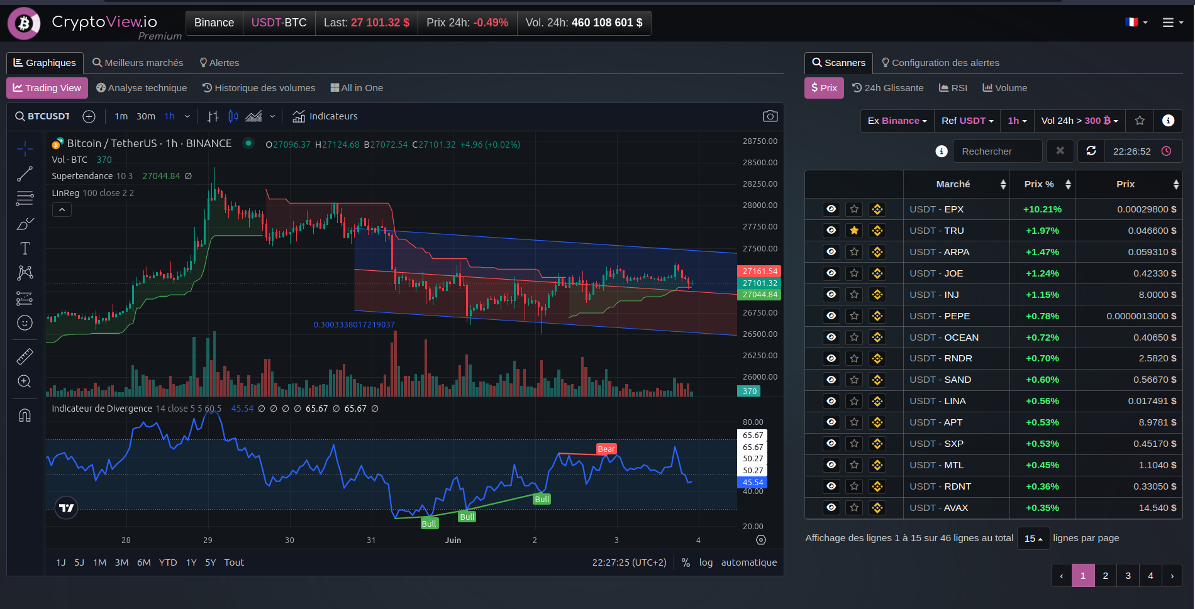Screen dimensions: 1195x609
Task: Click the ruler measure tool
Action: point(25,357)
